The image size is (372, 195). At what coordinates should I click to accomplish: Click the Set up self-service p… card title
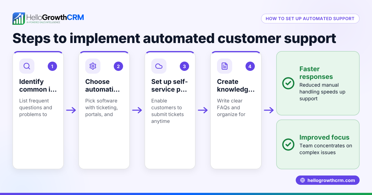click(170, 85)
